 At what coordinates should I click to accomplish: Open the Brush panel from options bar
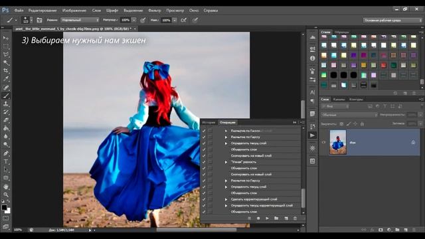[x=39, y=20]
